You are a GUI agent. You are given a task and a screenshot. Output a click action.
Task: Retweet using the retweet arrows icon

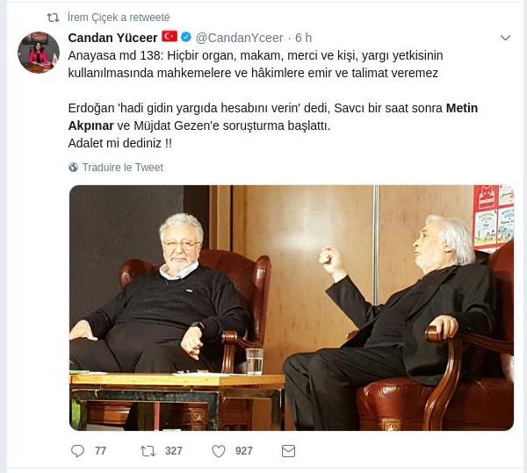click(148, 451)
